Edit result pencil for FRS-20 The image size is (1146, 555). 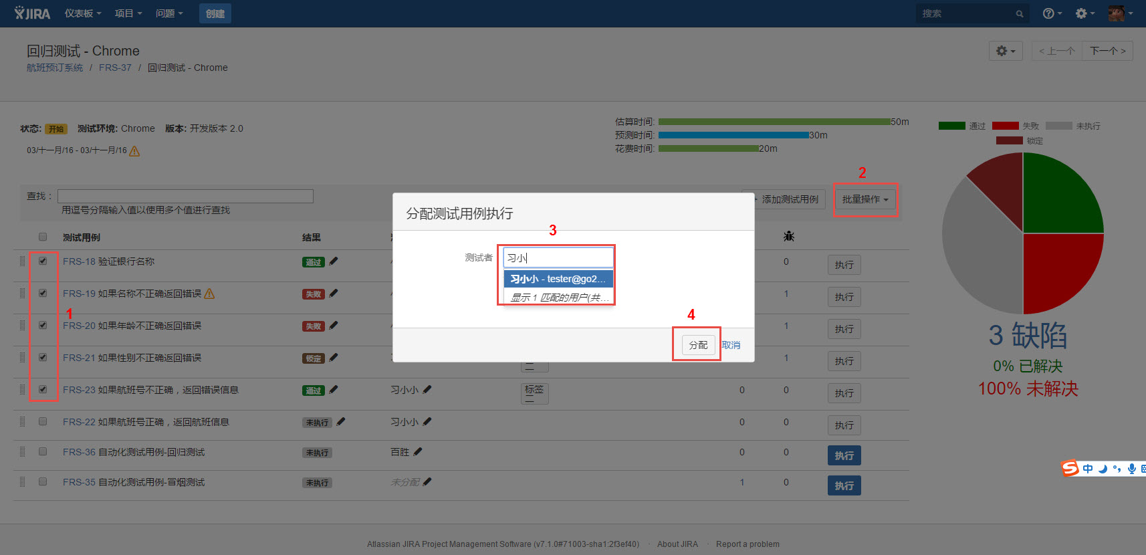coord(334,325)
